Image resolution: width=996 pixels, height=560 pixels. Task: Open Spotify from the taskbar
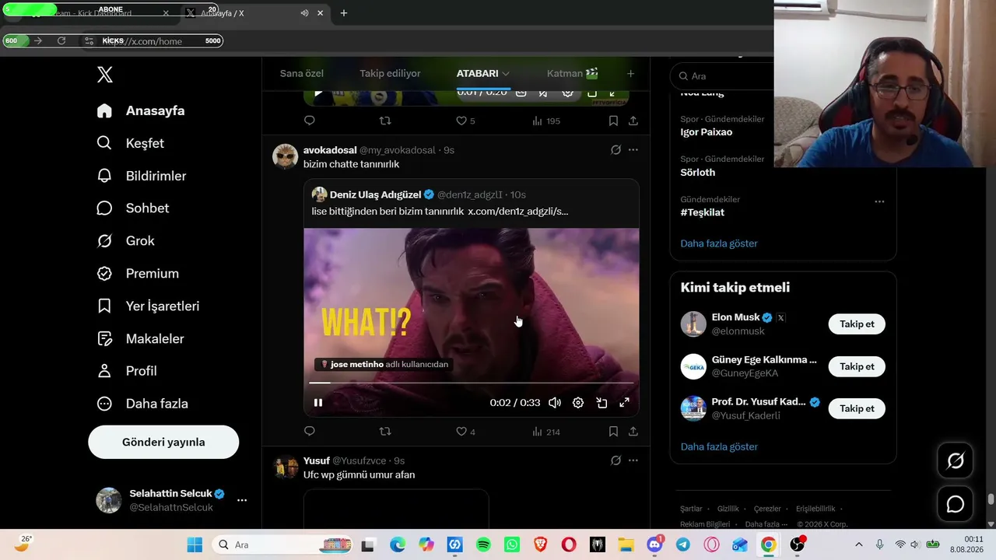(x=483, y=544)
